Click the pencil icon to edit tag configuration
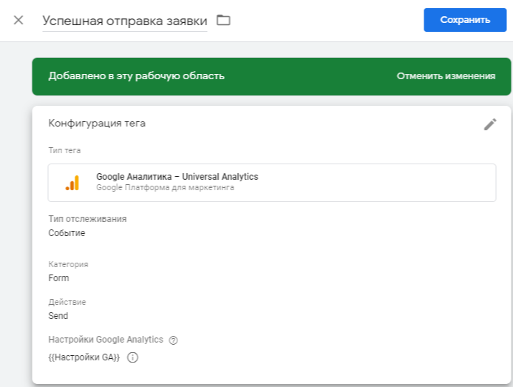The image size is (513, 387). tap(490, 124)
